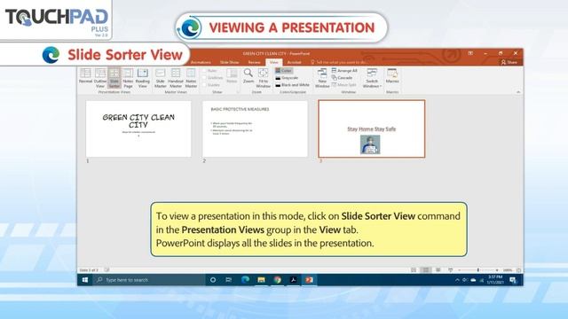Open Microsoft Edge from the taskbar

(245, 280)
